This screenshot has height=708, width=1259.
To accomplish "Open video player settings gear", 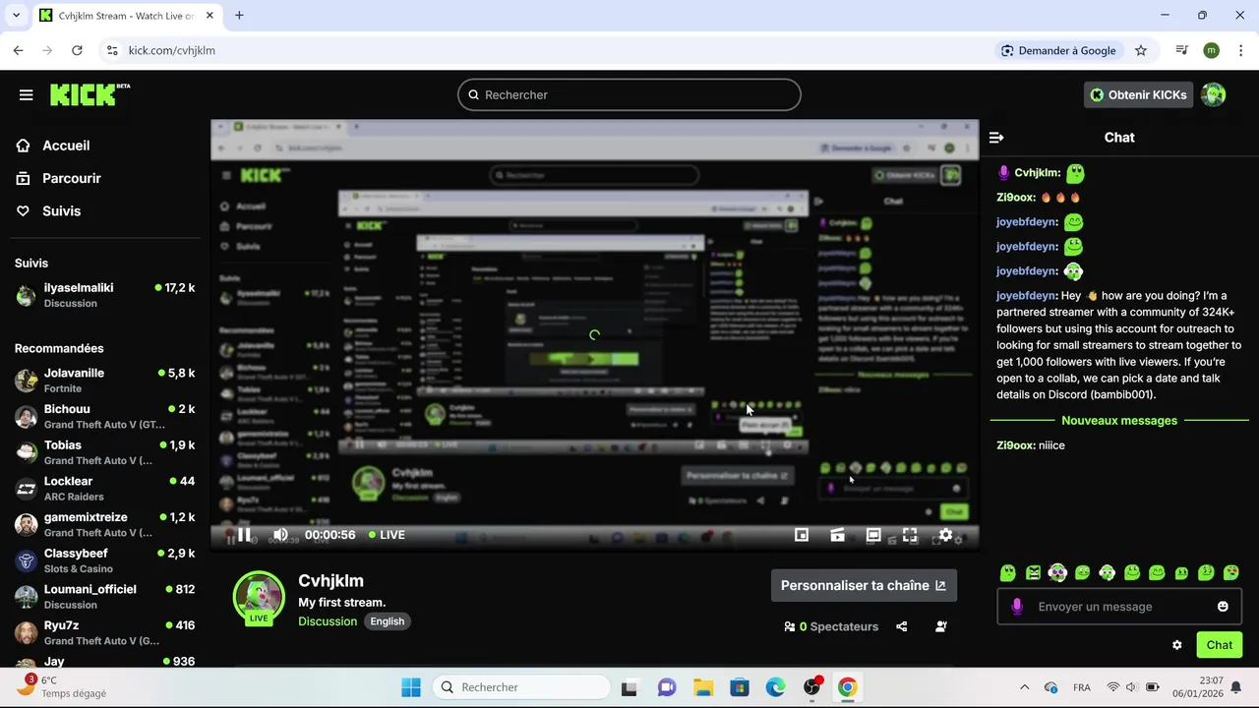I will [x=945, y=535].
